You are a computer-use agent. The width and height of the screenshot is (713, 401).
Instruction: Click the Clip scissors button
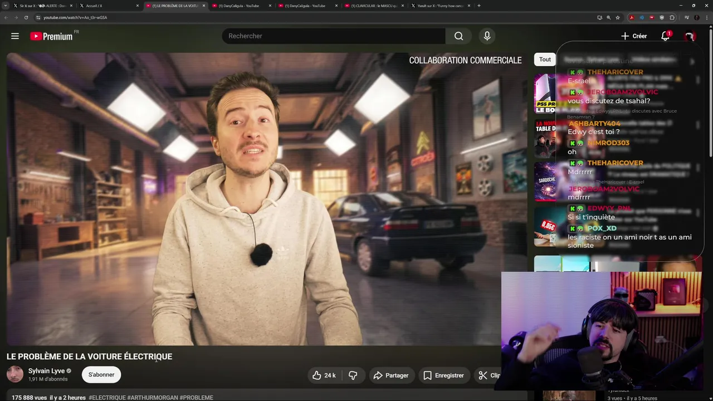click(x=488, y=375)
